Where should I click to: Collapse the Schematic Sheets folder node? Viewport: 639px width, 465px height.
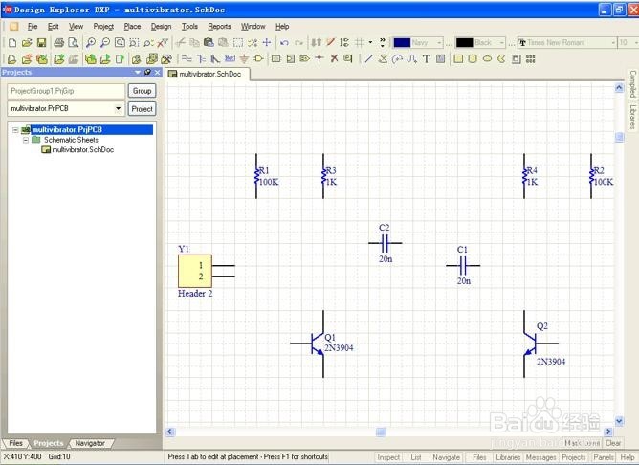pyautogui.click(x=26, y=140)
